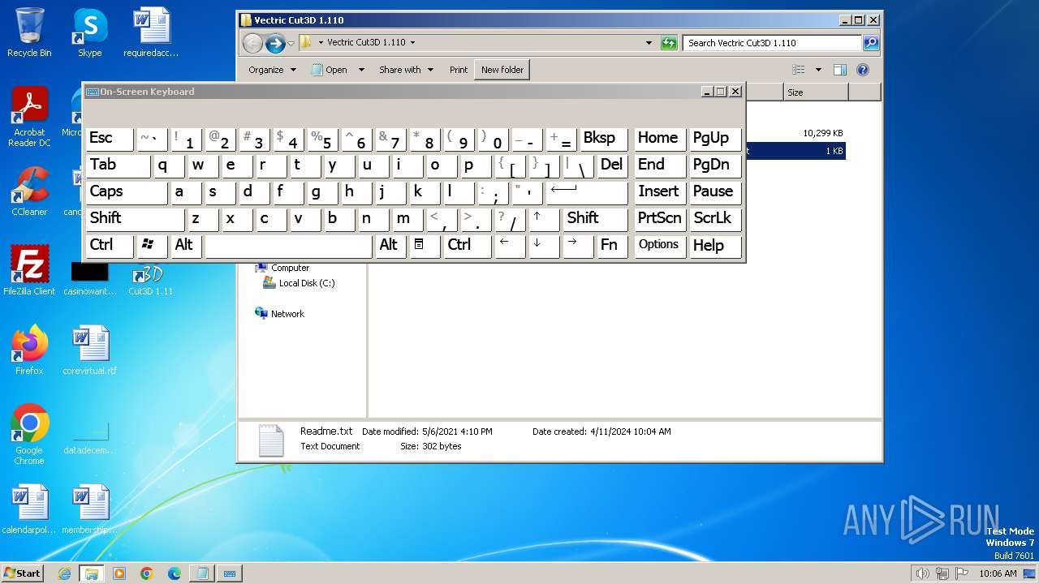Select the calendarpol document on desktop
Image resolution: width=1039 pixels, height=584 pixels.
coord(29,509)
